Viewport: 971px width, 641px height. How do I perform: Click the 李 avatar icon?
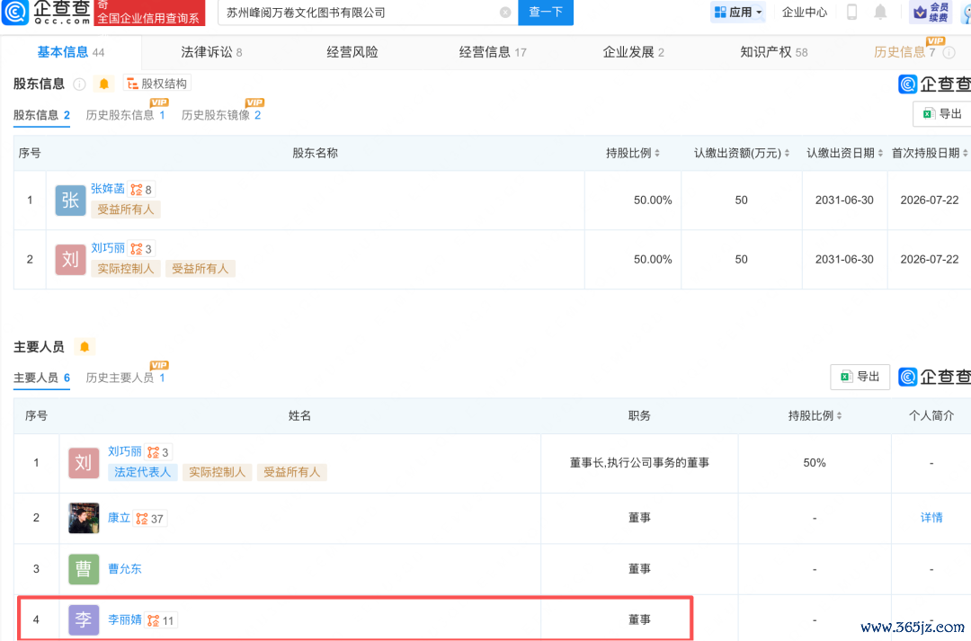coord(84,619)
